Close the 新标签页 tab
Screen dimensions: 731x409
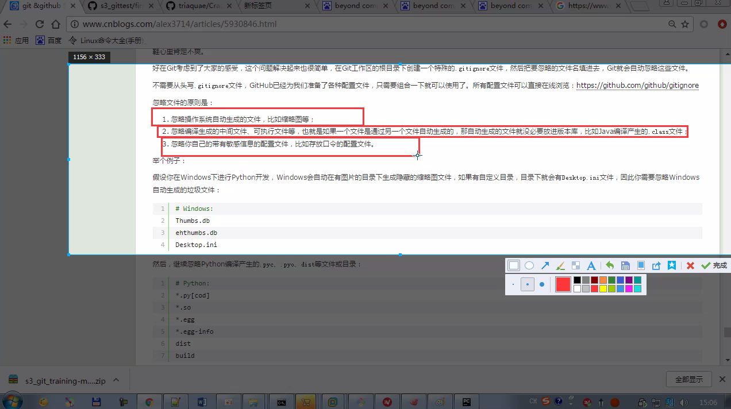click(306, 6)
